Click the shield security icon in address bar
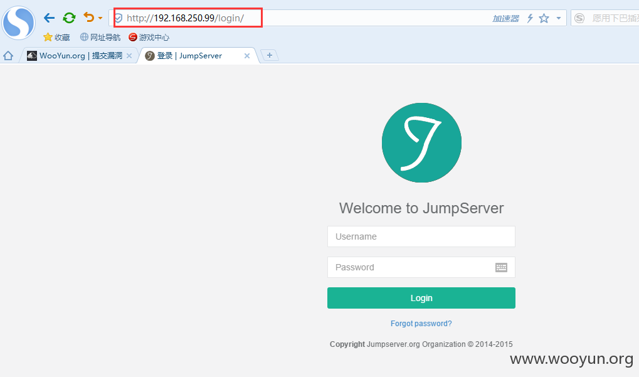 pyautogui.click(x=118, y=18)
